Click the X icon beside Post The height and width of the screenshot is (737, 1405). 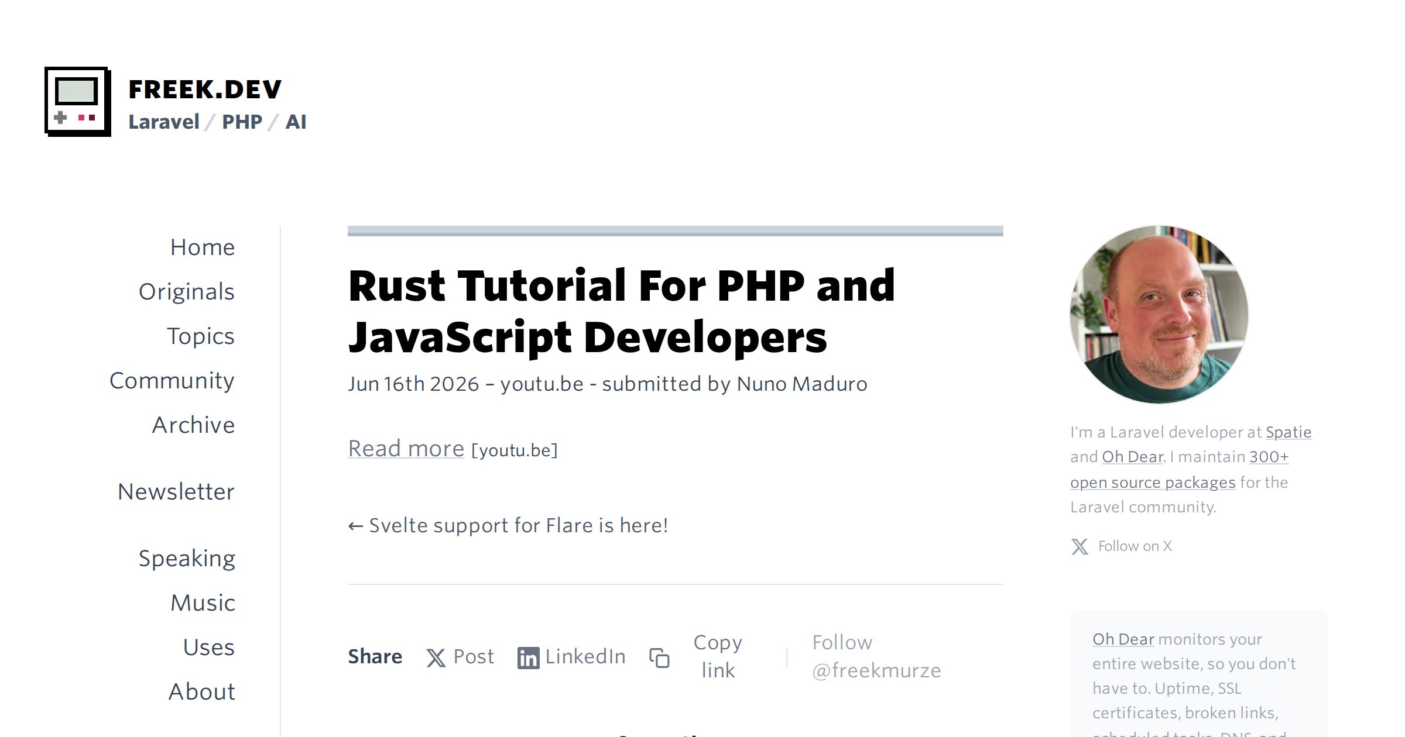point(436,658)
